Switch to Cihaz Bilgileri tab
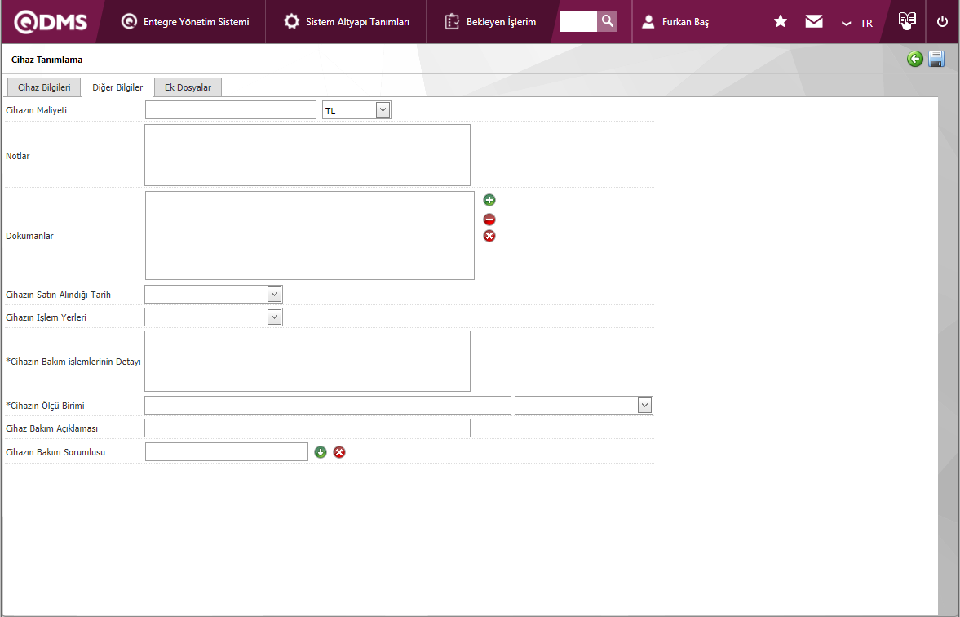Viewport: 960px width, 617px height. 44,87
